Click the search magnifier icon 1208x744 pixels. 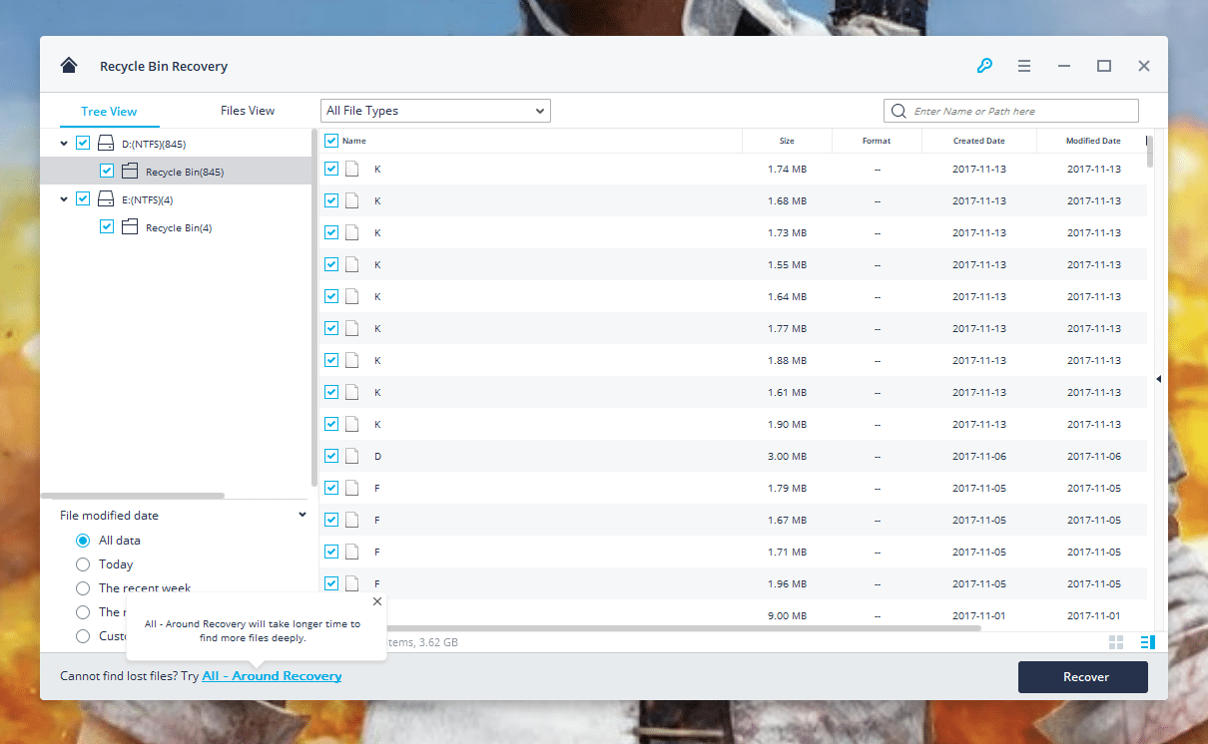click(x=899, y=111)
